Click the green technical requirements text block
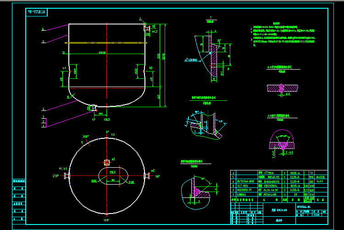This screenshot has height=230, width=344. (282, 34)
